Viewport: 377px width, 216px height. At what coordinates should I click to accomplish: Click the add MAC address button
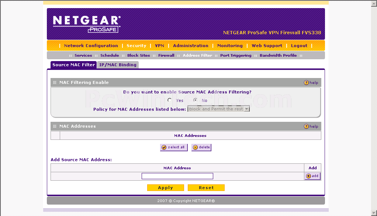tap(312, 176)
